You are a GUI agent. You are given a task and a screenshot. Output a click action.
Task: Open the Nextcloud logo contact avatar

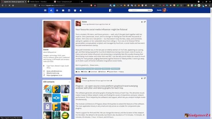[x=56, y=98]
